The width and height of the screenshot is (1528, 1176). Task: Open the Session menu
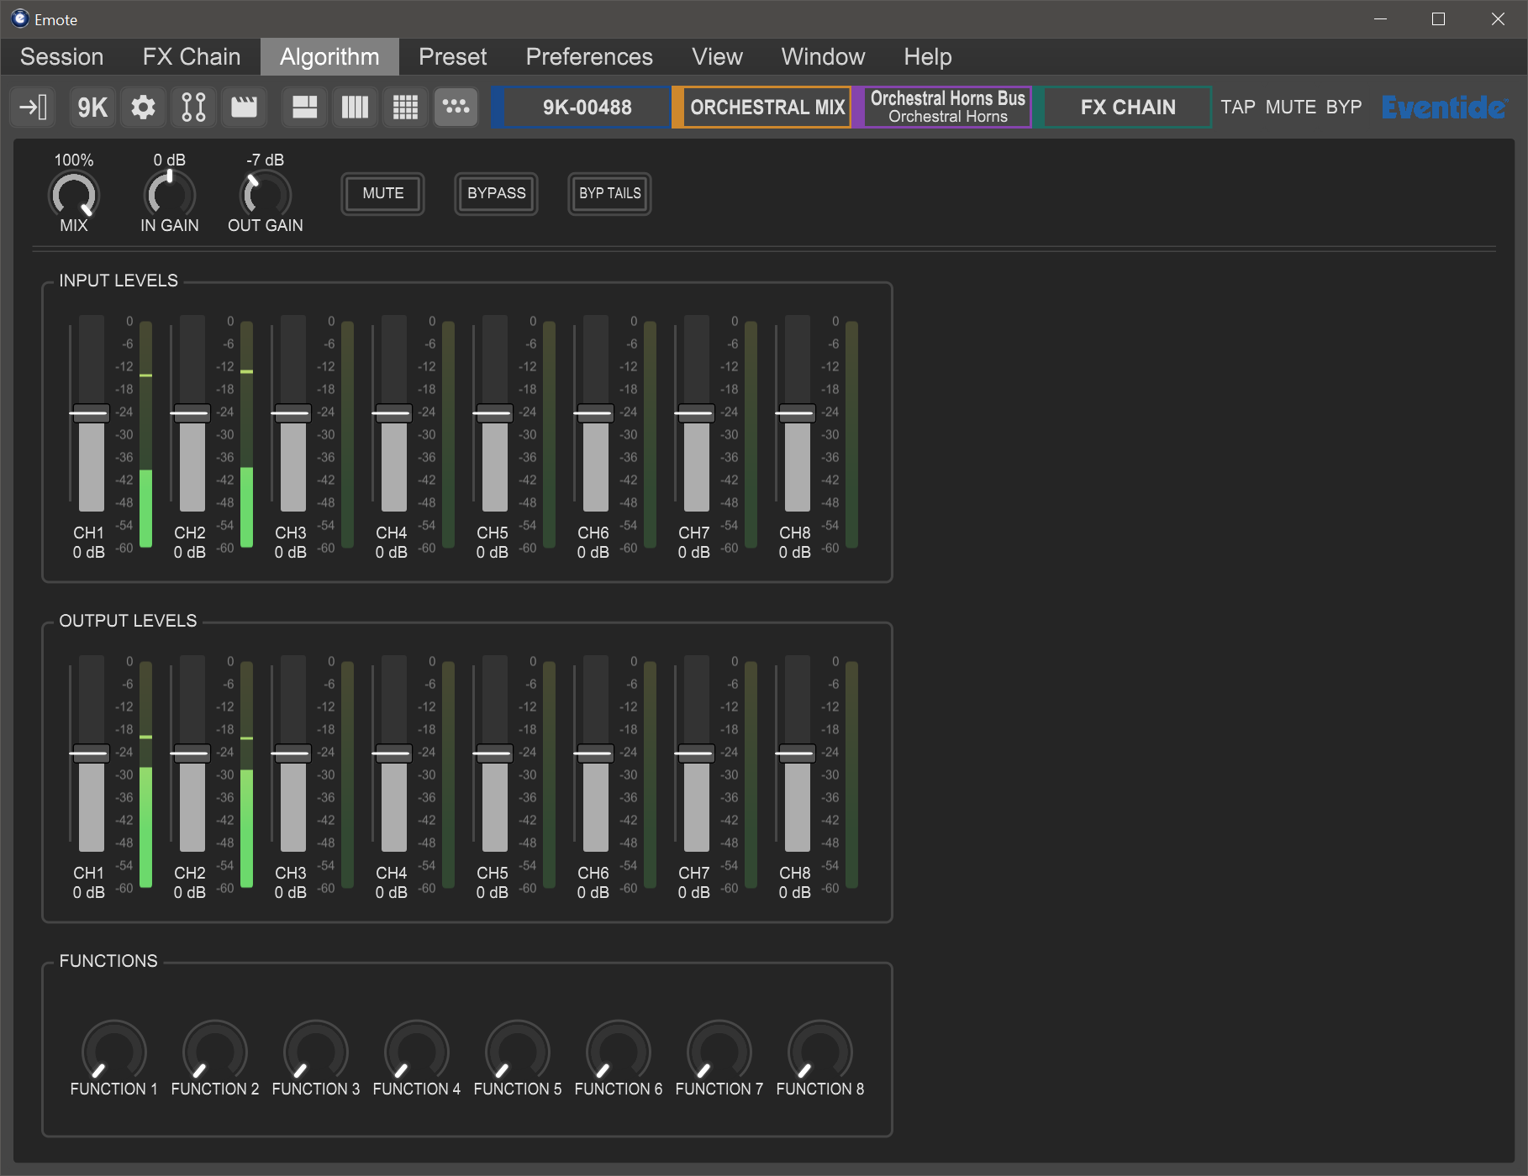point(62,57)
